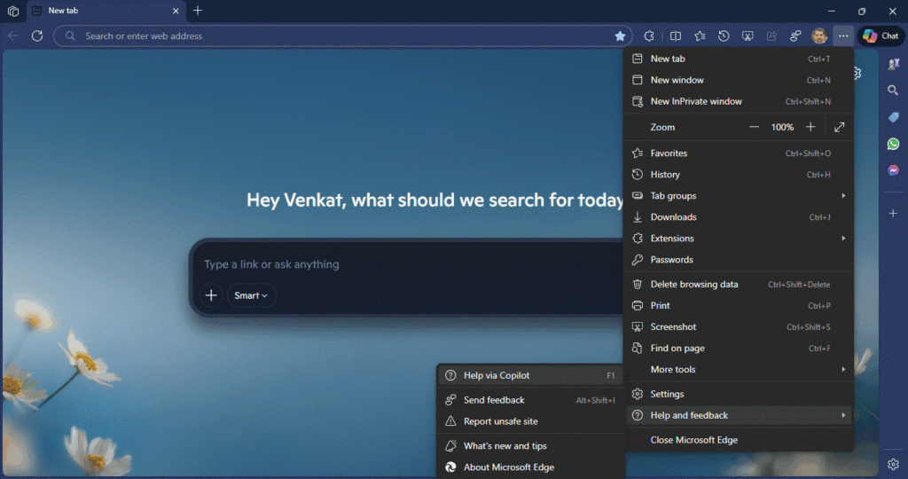Open sidebar Search icon
The image size is (908, 479).
(x=893, y=90)
